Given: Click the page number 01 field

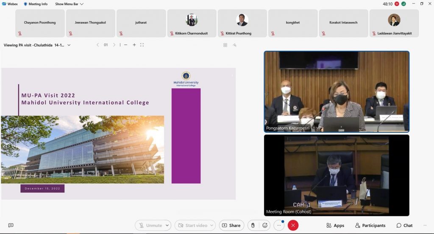Looking at the screenshot, I should [x=106, y=45].
